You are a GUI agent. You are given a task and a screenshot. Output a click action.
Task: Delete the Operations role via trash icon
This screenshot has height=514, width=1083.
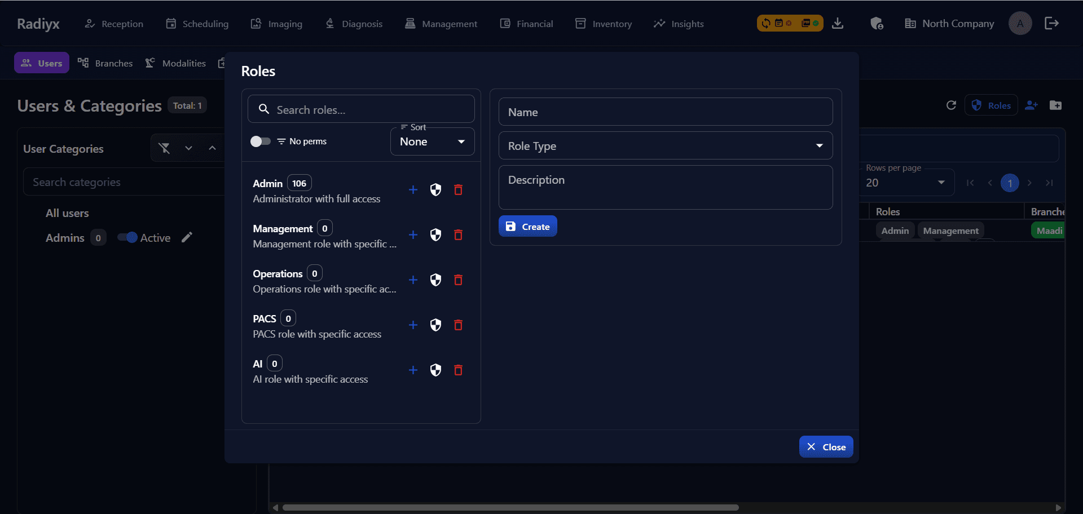coord(458,280)
